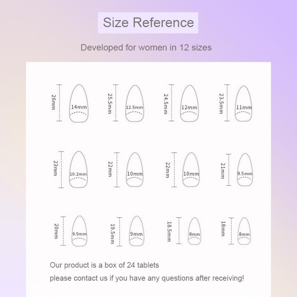Click the 25.5mm height measurement label
This screenshot has width=297, height=297.
coord(110,103)
